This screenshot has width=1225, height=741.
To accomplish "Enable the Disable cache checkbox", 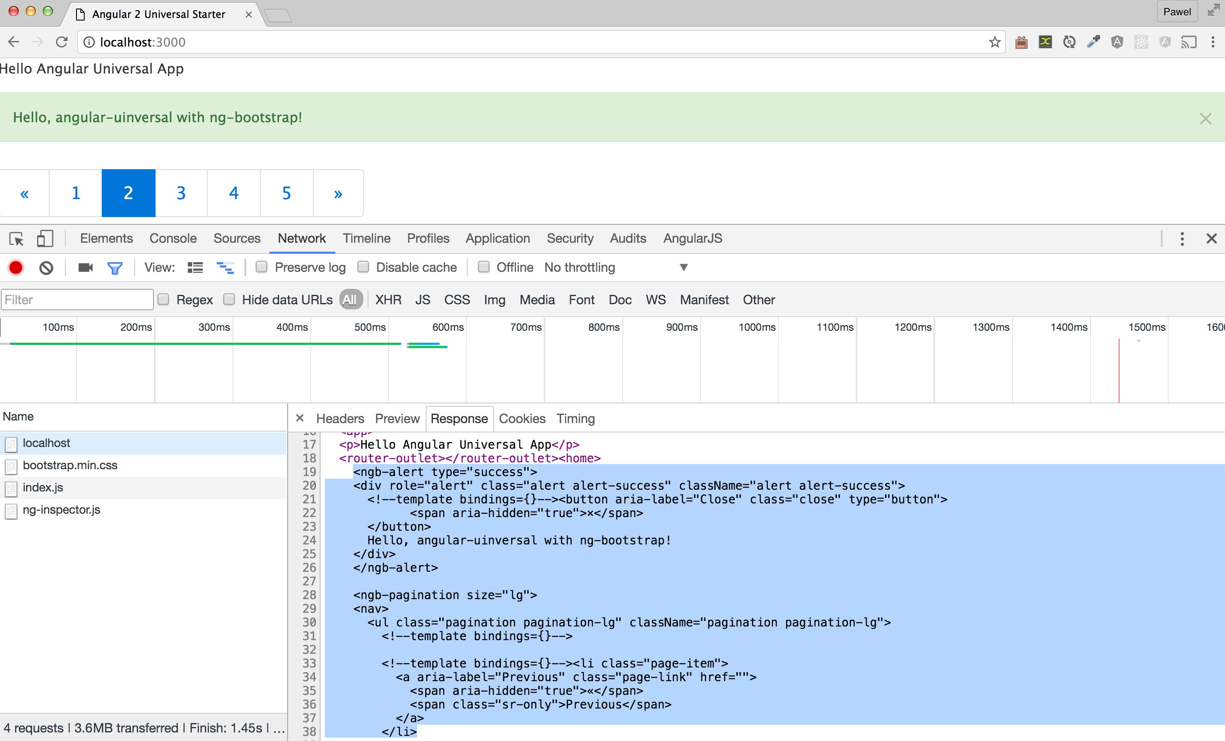I will coord(363,267).
